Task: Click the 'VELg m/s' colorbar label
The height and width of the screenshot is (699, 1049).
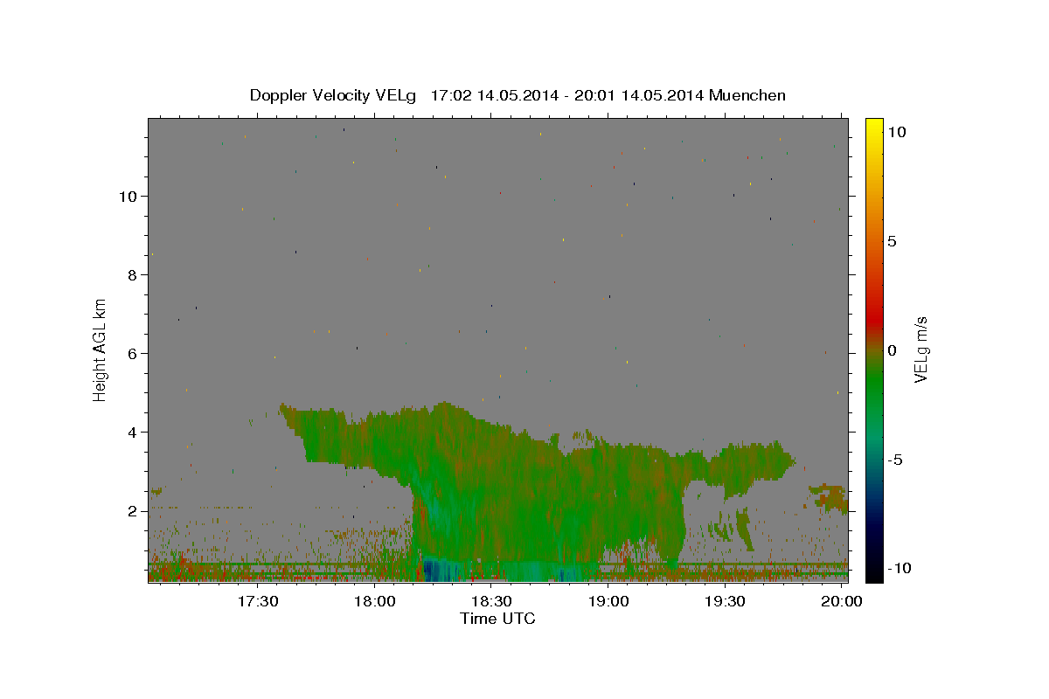Action: tap(920, 349)
